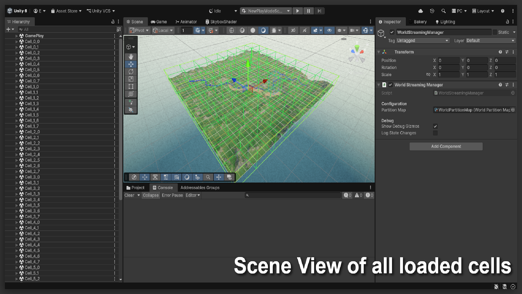The height and width of the screenshot is (294, 522).
Task: Open the SkyboxShader tab
Action: tap(221, 22)
